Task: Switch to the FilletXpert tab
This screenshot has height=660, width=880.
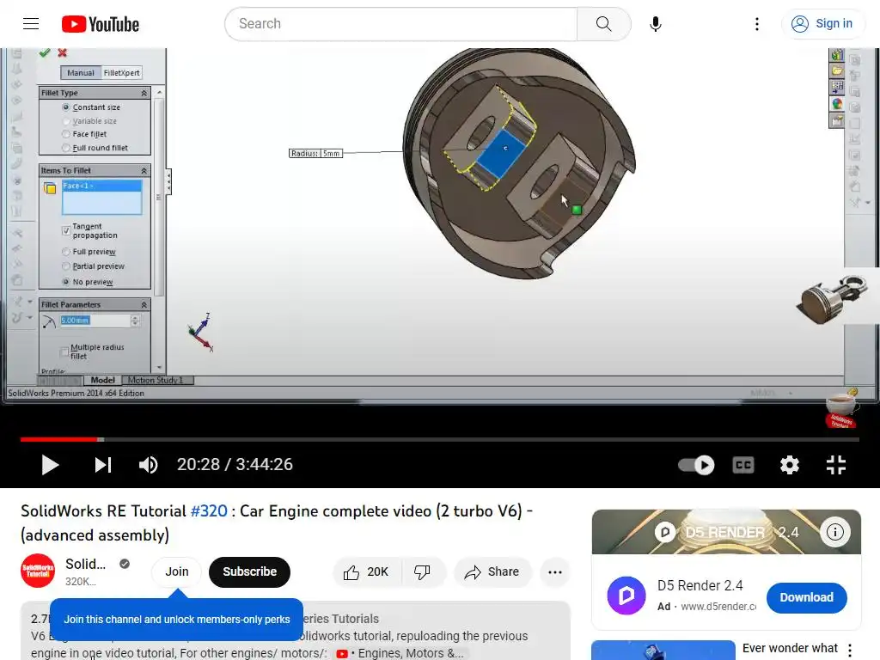Action: coord(122,72)
